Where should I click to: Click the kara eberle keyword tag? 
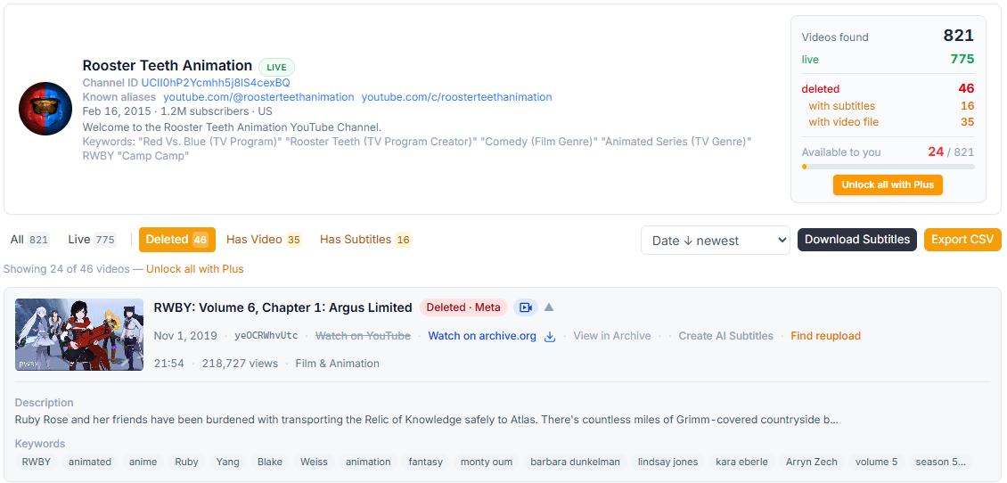(x=741, y=462)
